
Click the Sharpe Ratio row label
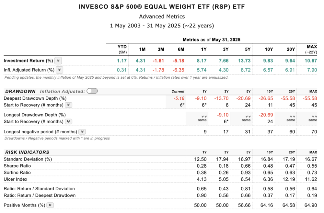coord(17,166)
